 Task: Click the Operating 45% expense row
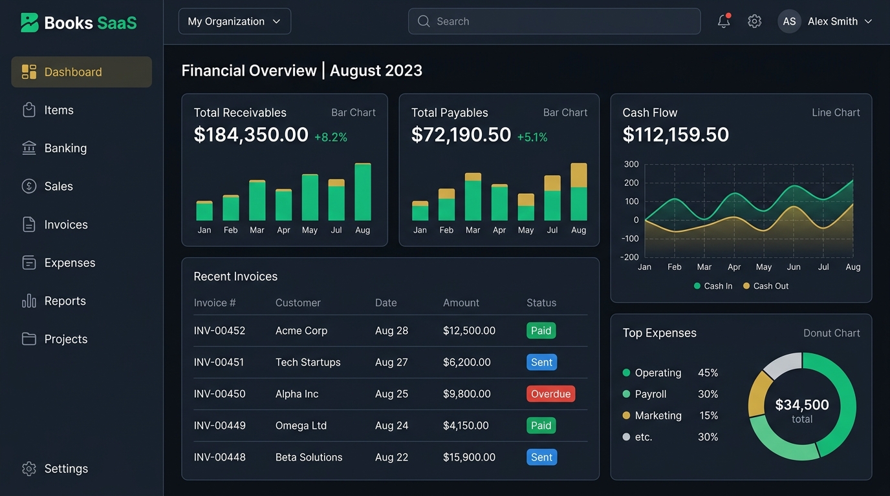pyautogui.click(x=670, y=373)
